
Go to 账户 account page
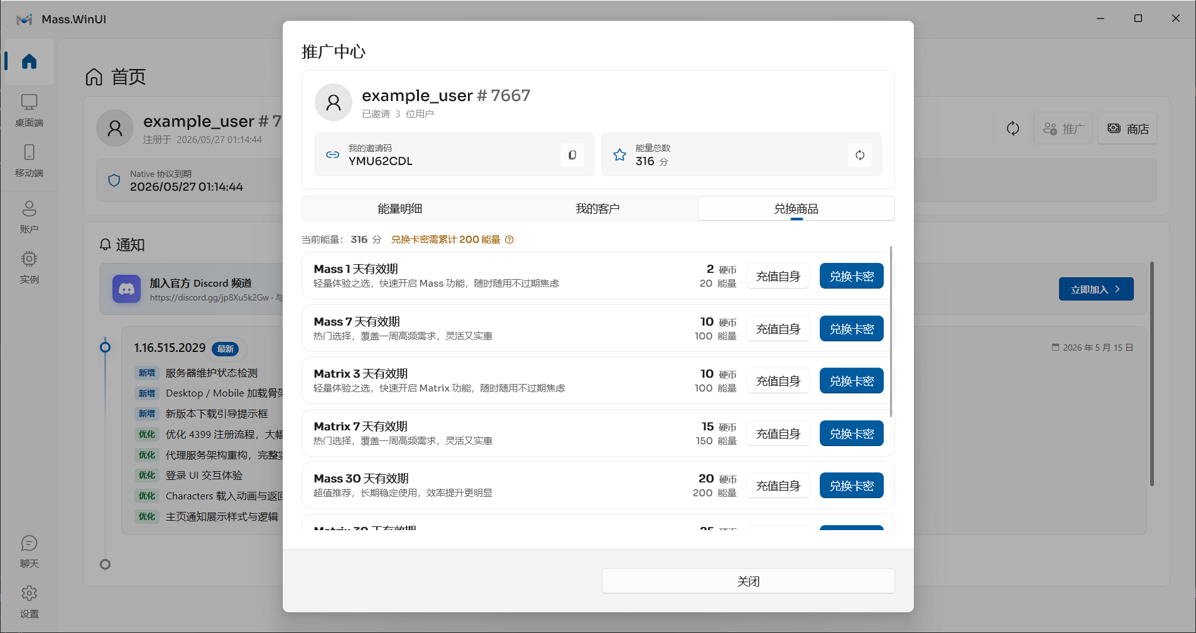[x=29, y=217]
